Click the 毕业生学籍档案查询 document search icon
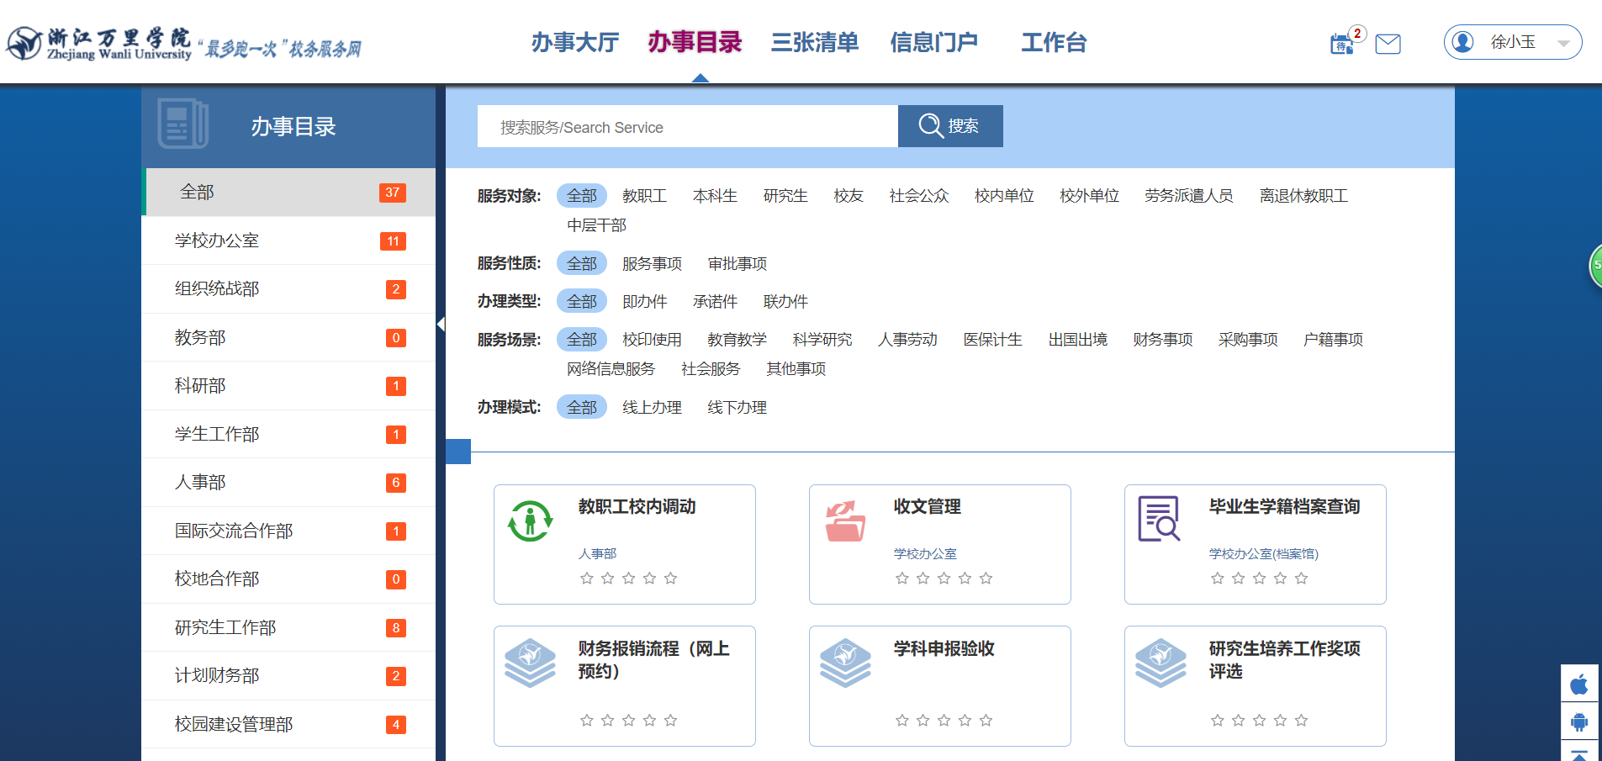Screen dimensions: 1602x761 click(1159, 519)
